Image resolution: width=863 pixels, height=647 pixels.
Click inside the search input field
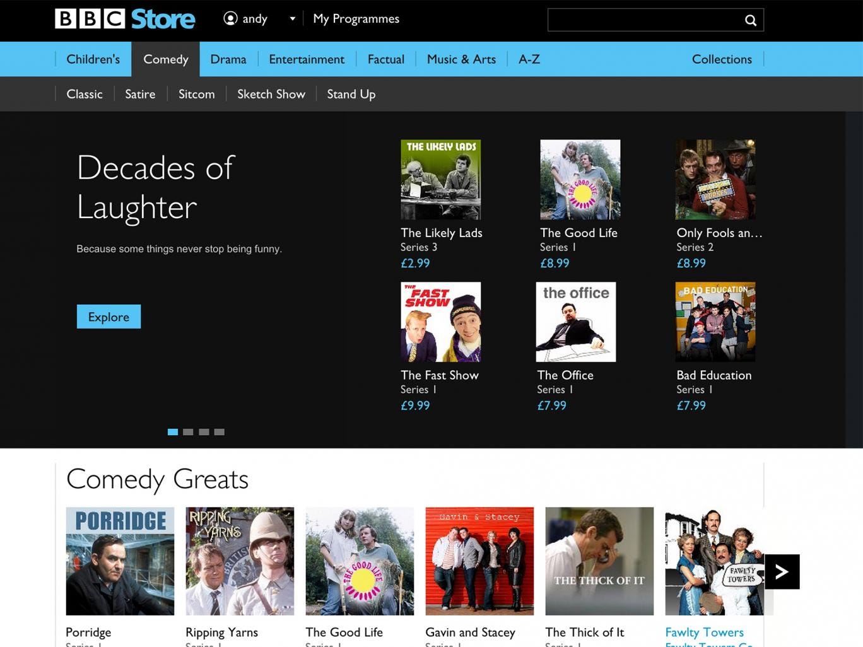click(643, 20)
